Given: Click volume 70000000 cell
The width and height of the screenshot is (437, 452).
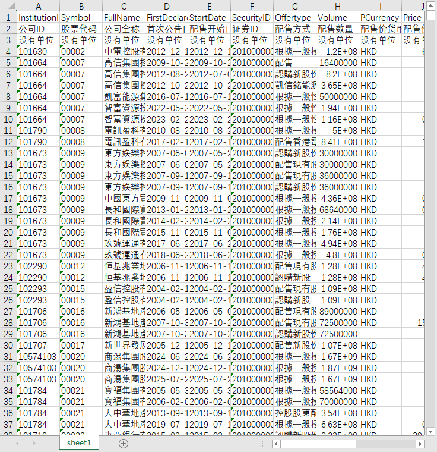Looking at the screenshot, I should 337,401.
